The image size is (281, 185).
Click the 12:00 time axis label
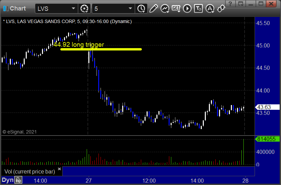149,181
